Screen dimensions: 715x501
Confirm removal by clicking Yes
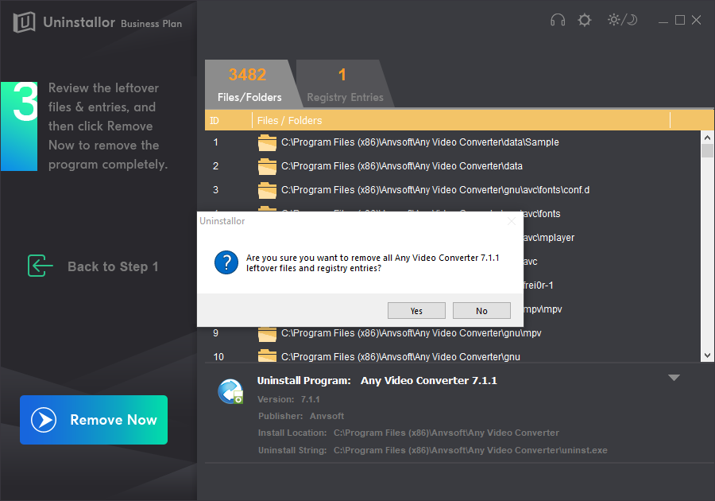(x=416, y=311)
